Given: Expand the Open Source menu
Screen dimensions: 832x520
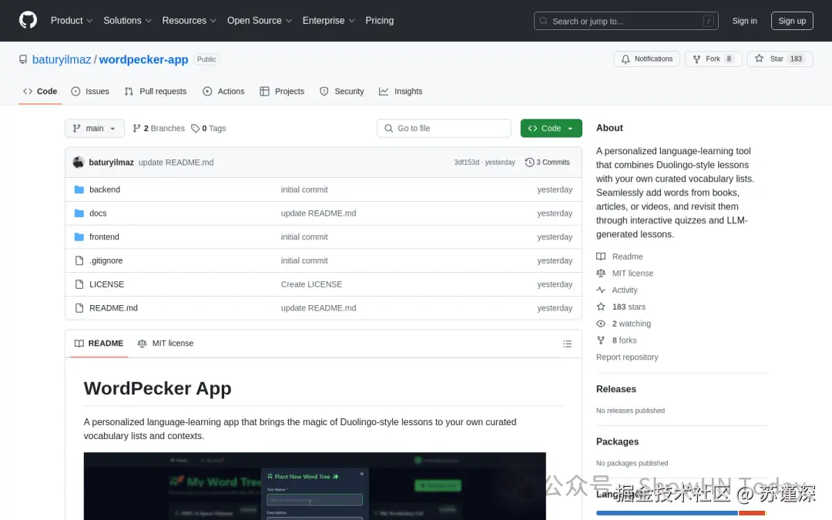Looking at the screenshot, I should click(260, 21).
